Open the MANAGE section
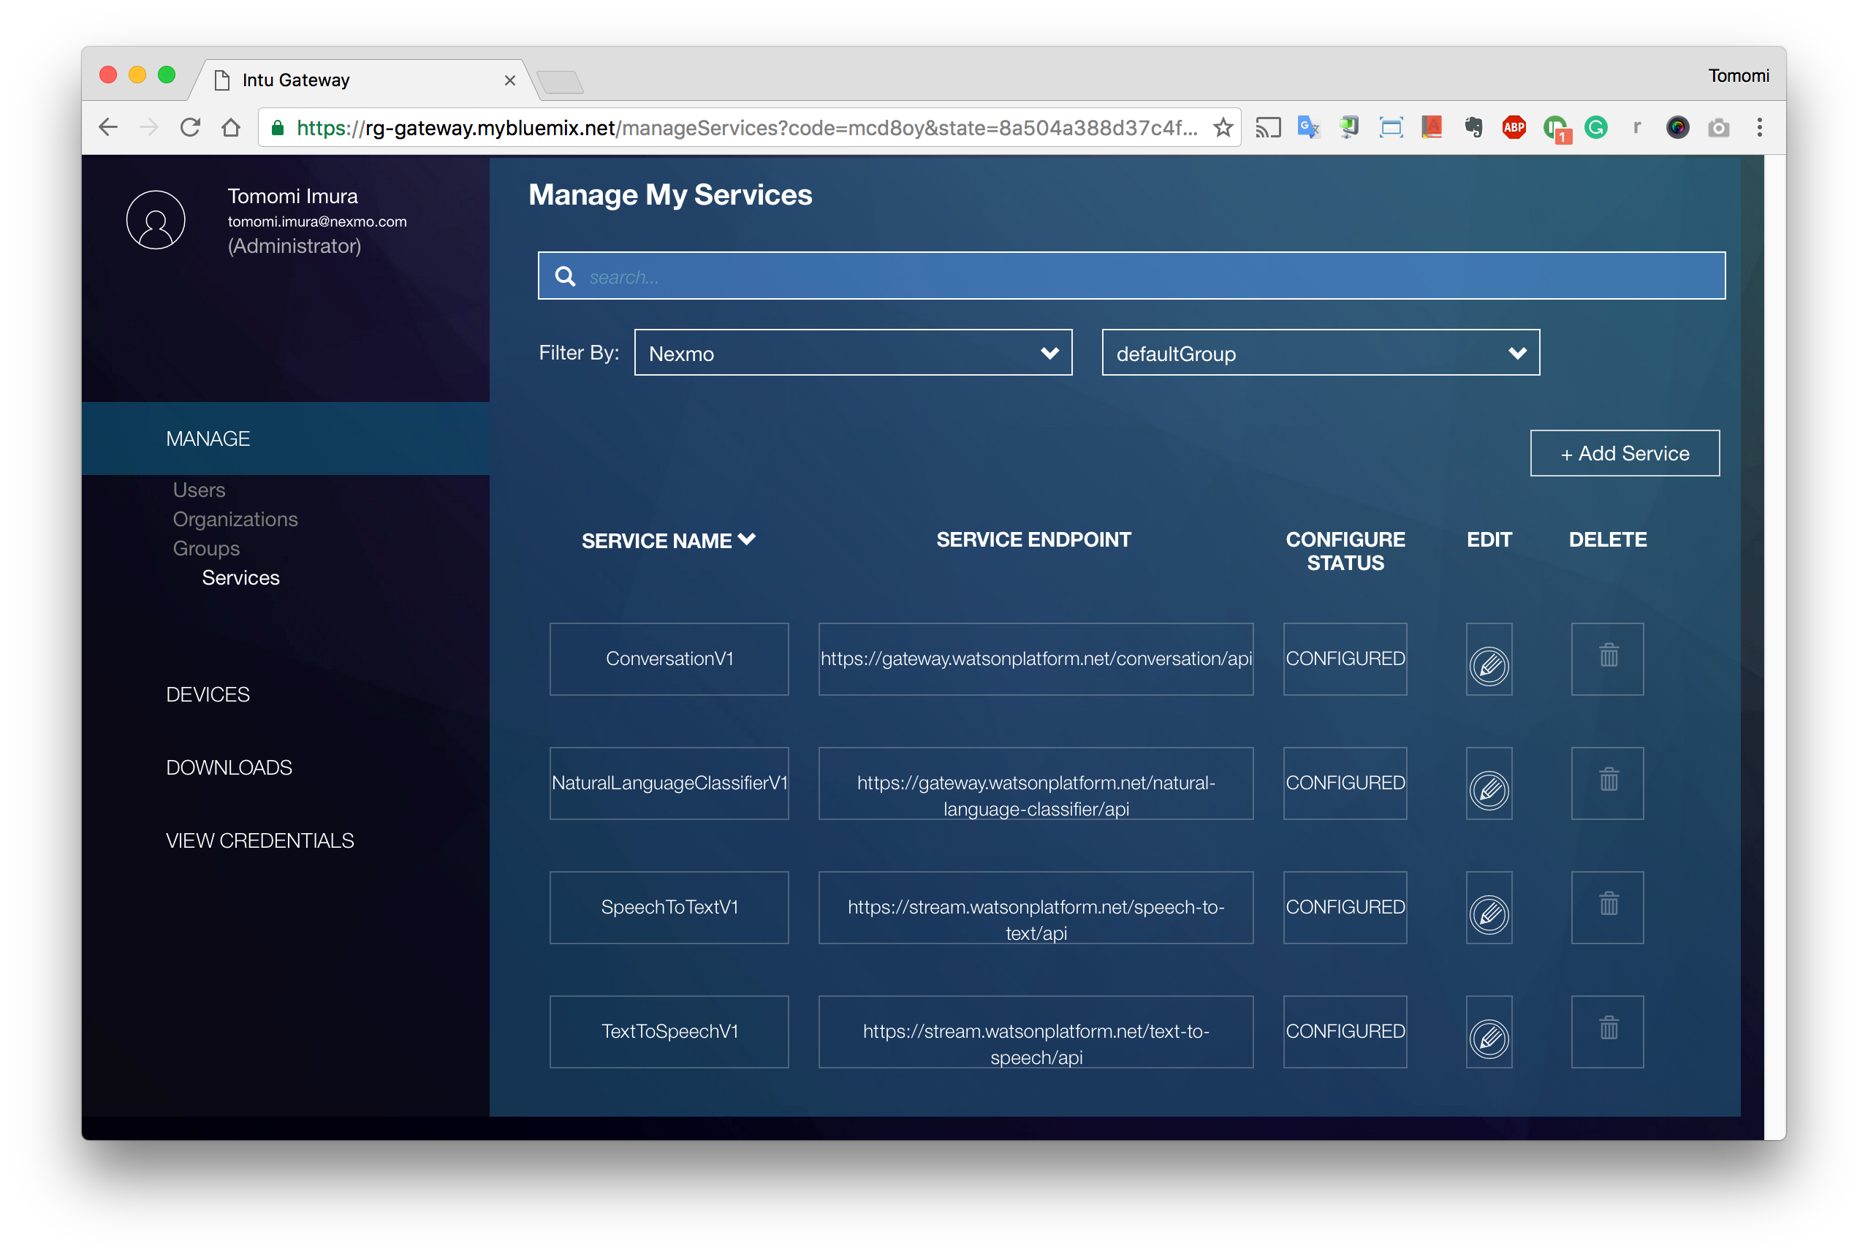This screenshot has height=1257, width=1868. [x=208, y=439]
